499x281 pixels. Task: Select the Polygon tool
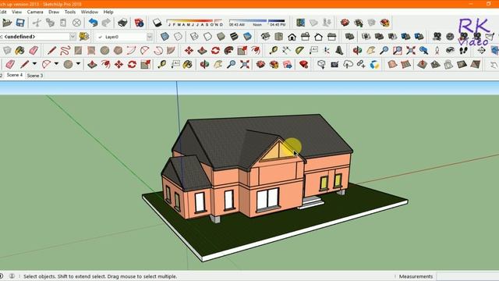(118, 50)
